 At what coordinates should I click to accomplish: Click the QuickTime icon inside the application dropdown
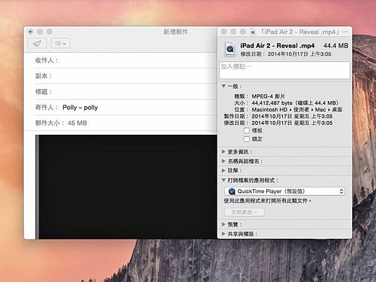232,191
